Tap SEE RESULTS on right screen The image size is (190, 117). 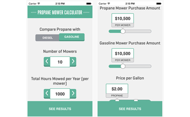[x=130, y=109]
